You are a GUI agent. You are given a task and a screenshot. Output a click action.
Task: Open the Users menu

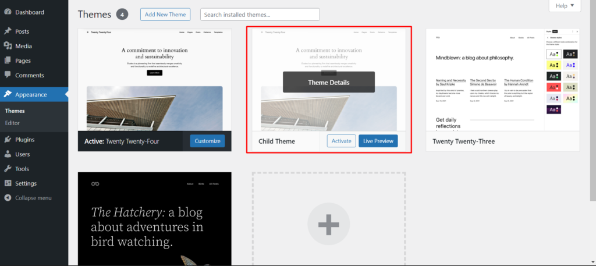[x=34, y=154]
